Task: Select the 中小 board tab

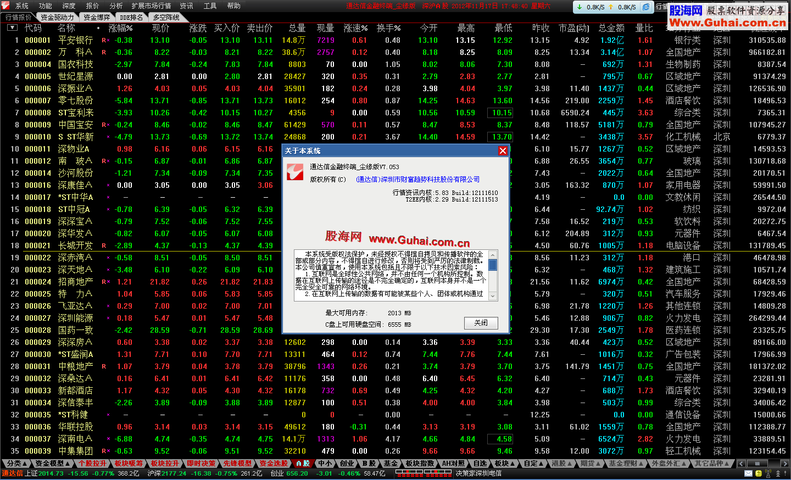Action: click(325, 464)
